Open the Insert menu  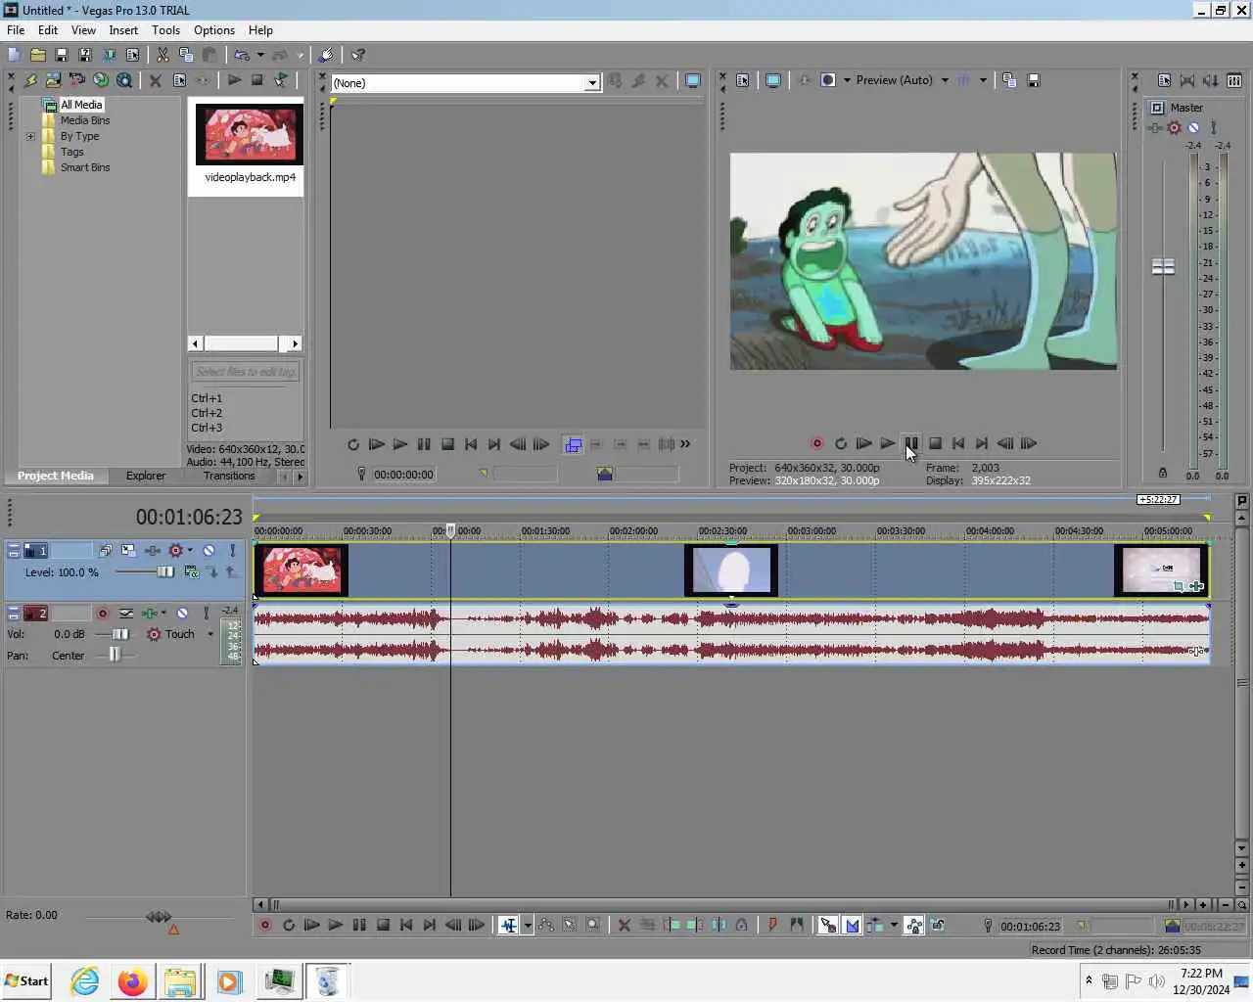pyautogui.click(x=123, y=30)
